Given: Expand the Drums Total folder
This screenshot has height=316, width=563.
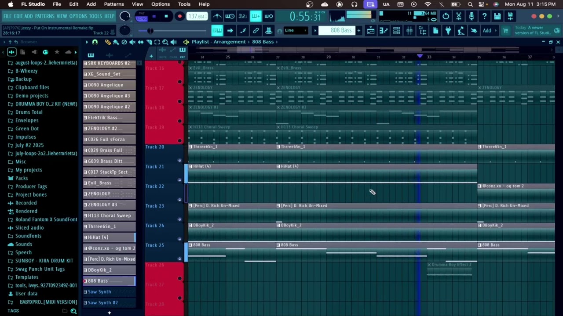Looking at the screenshot, I should click(29, 112).
